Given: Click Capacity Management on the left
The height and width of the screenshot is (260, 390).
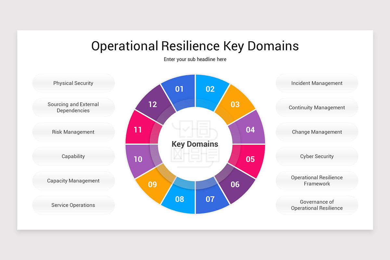Looking at the screenshot, I should pos(73,181).
